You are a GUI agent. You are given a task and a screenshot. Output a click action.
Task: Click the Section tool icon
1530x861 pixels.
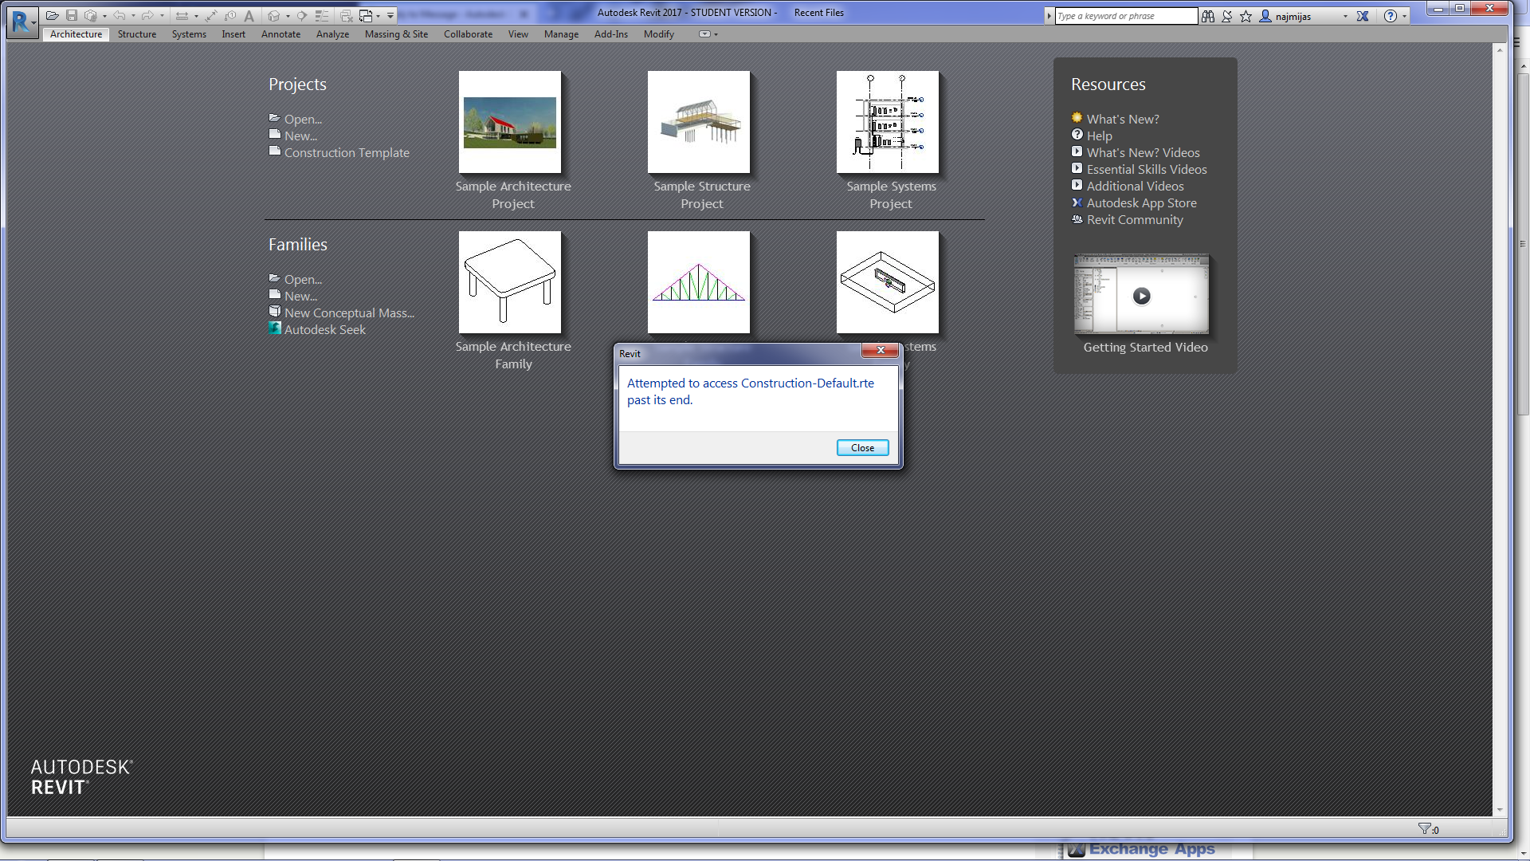point(302,16)
